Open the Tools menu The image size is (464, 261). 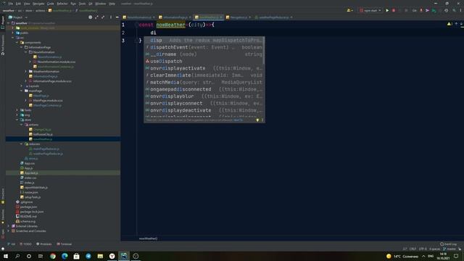click(82, 4)
